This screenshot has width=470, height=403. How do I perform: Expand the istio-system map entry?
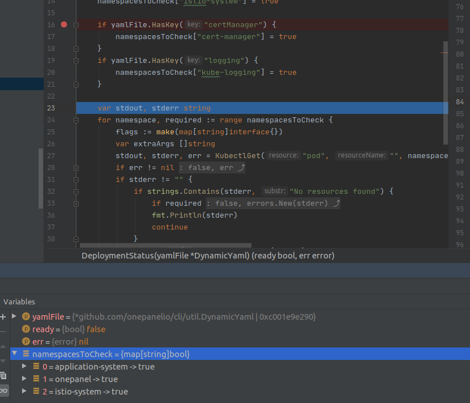(24, 391)
